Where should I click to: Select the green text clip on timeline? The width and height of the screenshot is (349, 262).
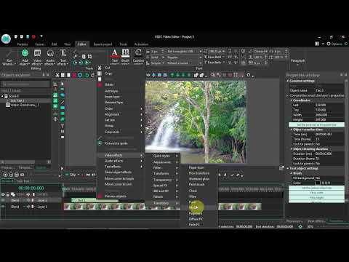[95, 200]
